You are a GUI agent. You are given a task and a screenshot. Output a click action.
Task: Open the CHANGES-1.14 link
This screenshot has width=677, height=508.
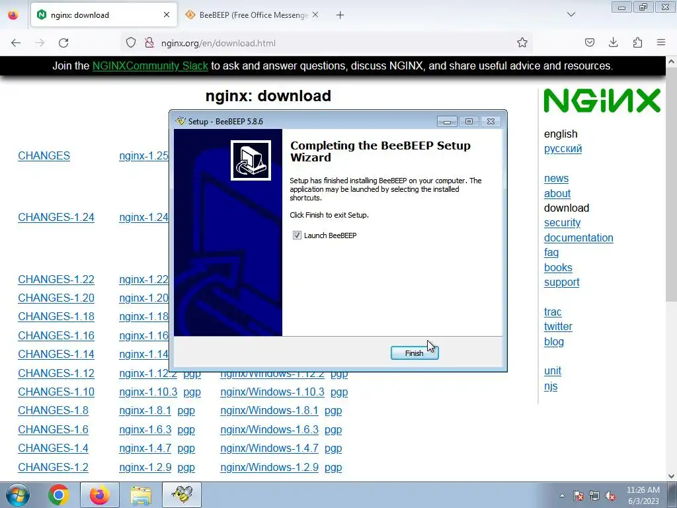point(56,355)
